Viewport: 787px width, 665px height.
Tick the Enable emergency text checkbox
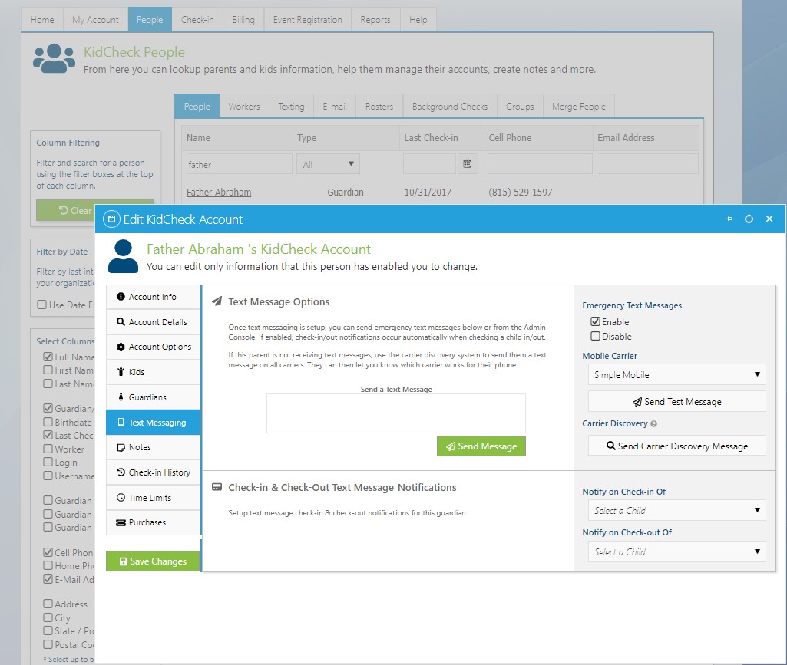(x=595, y=321)
